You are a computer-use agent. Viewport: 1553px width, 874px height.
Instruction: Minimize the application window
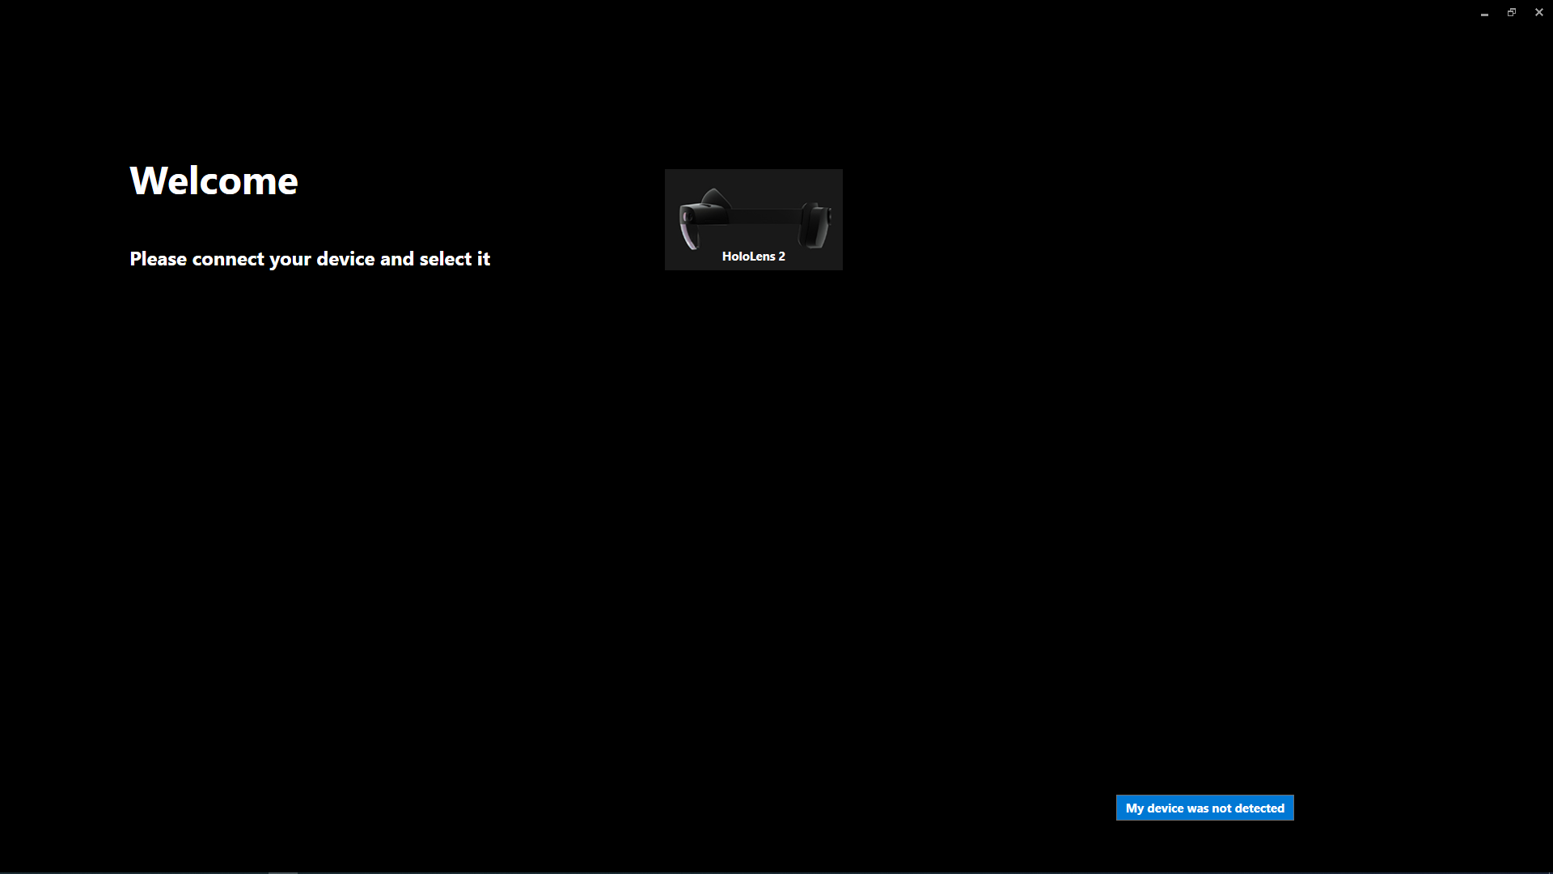tap(1484, 13)
